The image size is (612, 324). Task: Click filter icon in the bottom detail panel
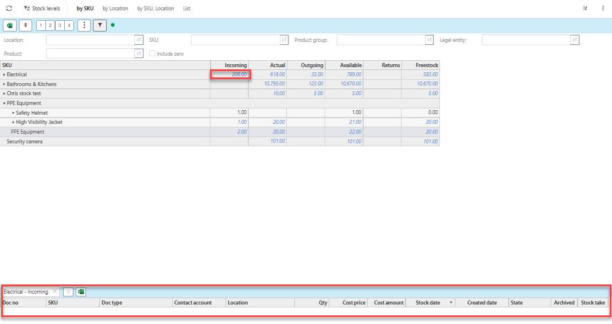tap(68, 292)
